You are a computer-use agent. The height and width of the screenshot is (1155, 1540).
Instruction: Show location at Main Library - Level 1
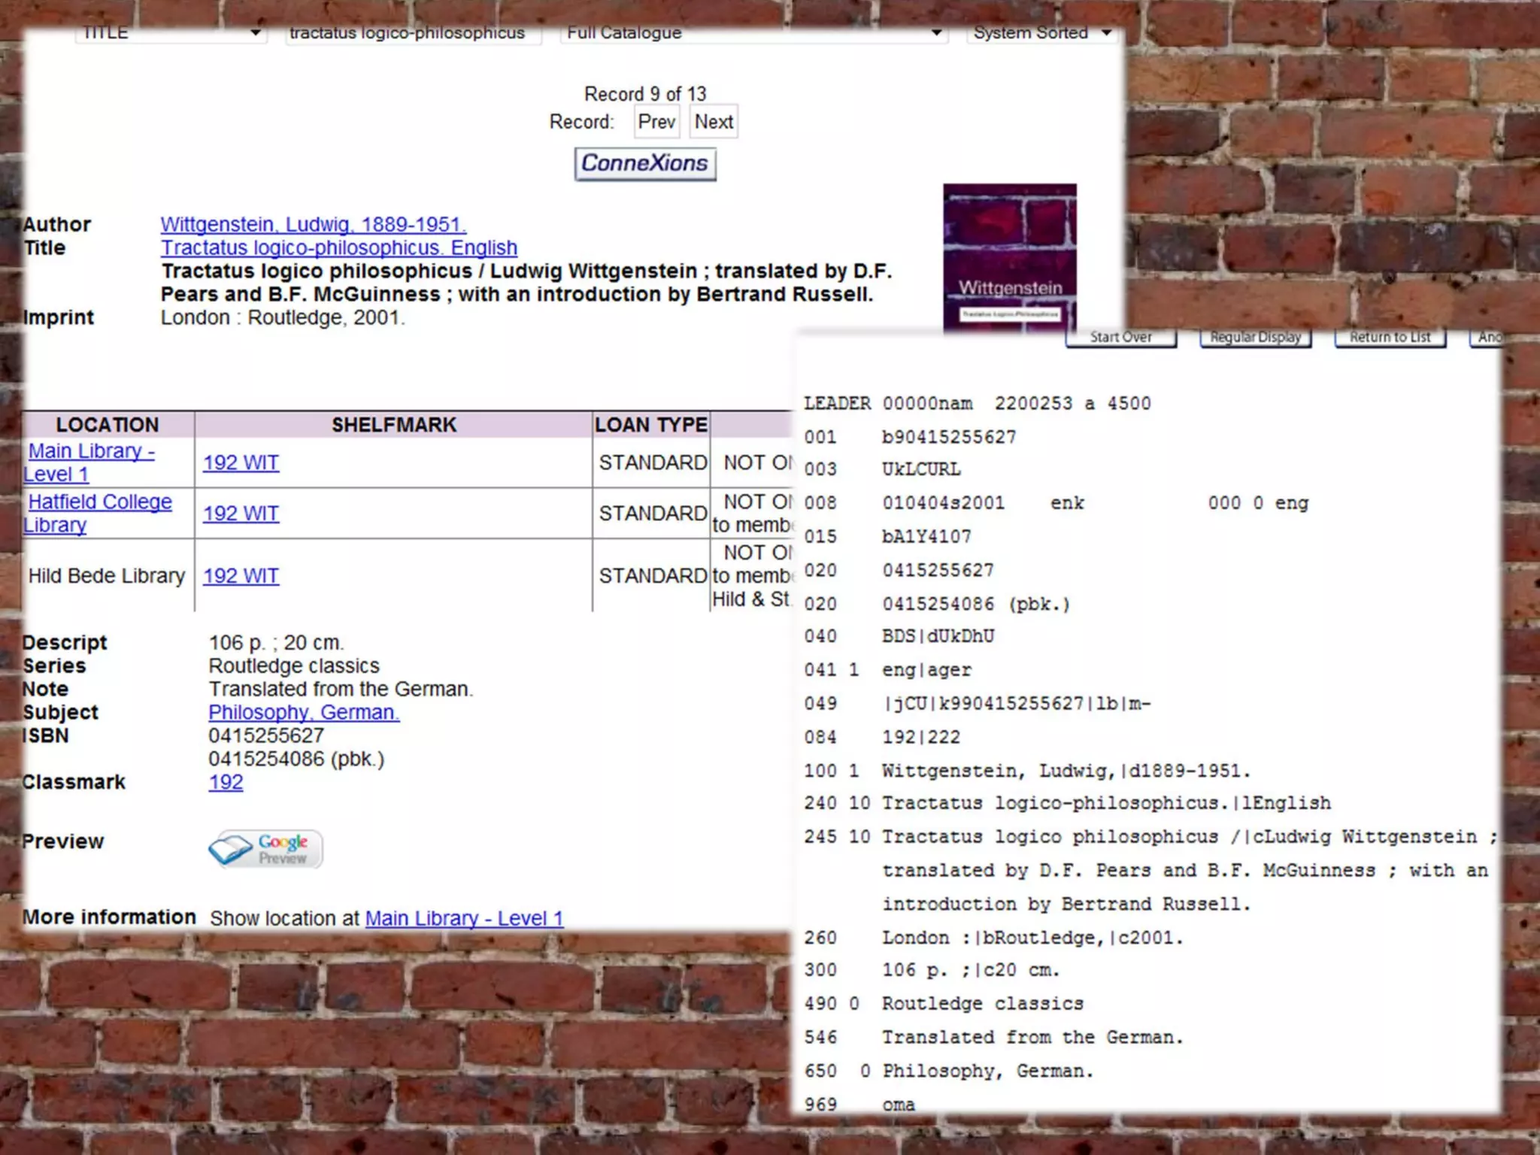[464, 918]
